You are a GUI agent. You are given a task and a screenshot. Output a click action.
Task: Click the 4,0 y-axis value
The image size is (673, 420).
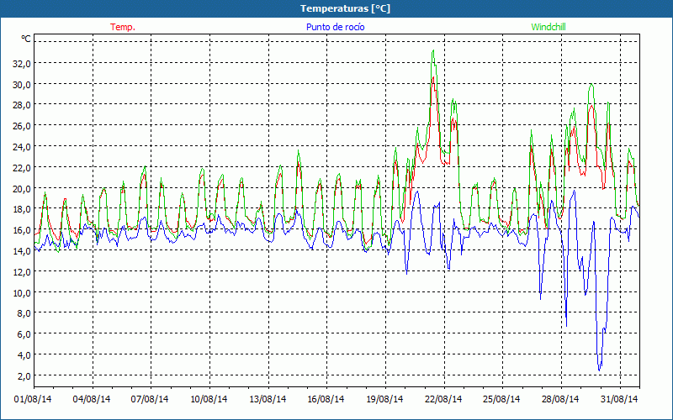(x=24, y=355)
